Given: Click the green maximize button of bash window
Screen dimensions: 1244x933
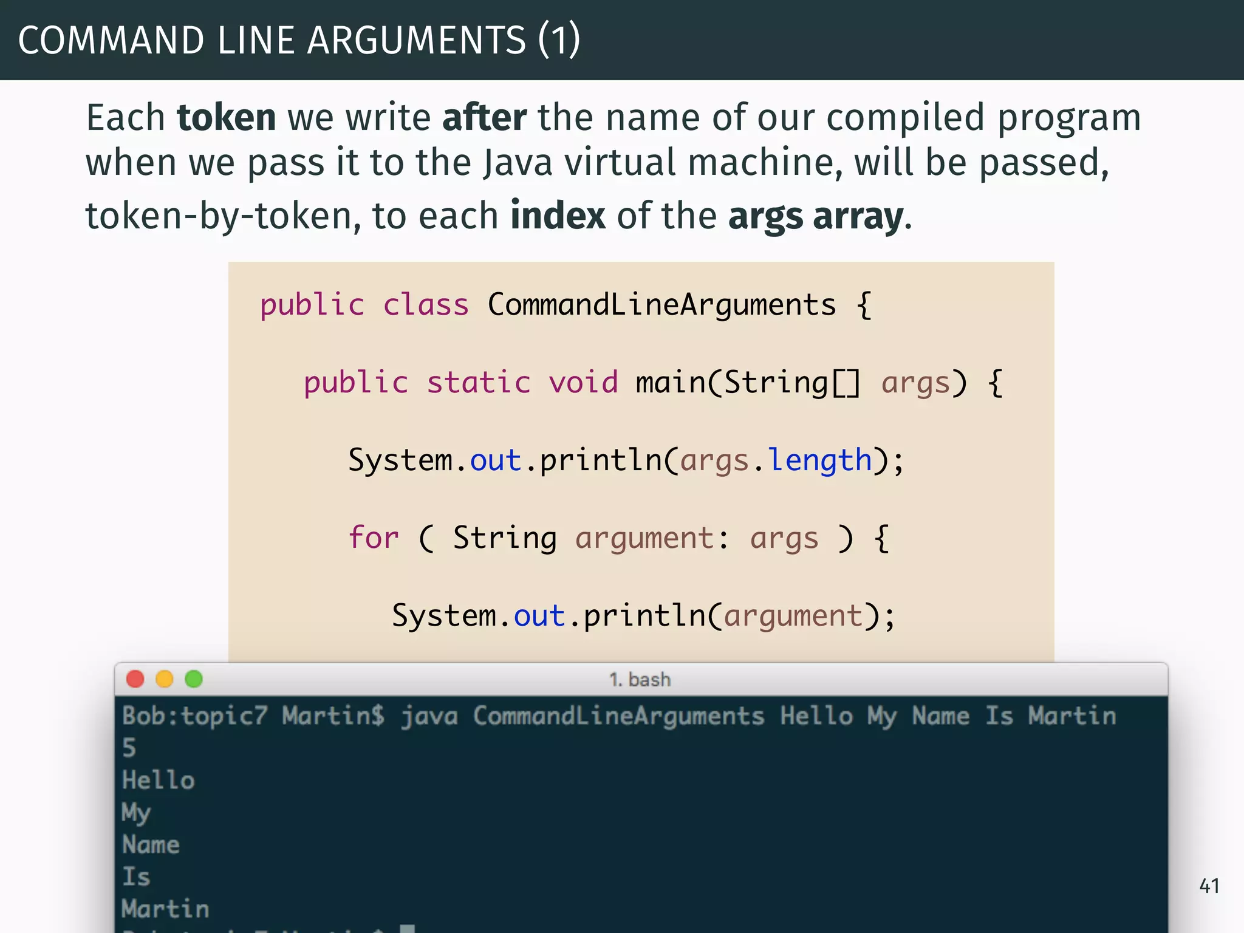Looking at the screenshot, I should [x=194, y=678].
